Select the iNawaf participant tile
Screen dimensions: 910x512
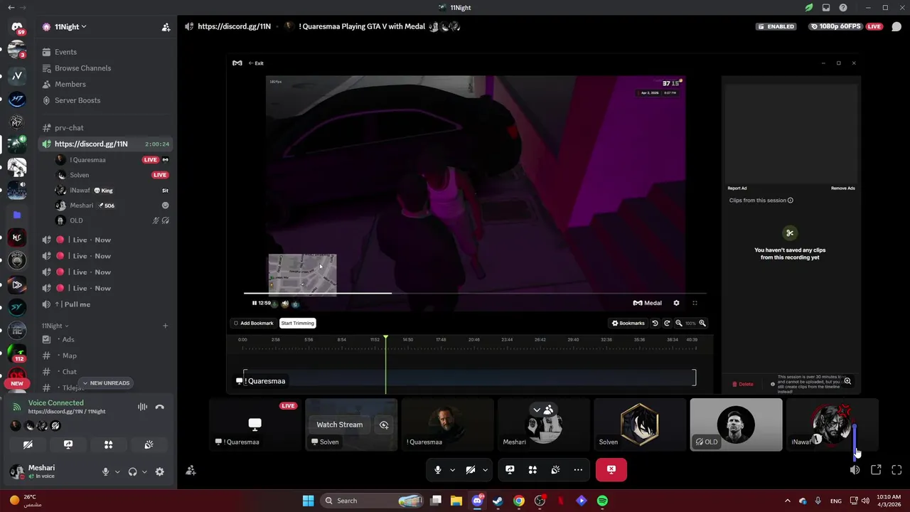[x=833, y=425]
